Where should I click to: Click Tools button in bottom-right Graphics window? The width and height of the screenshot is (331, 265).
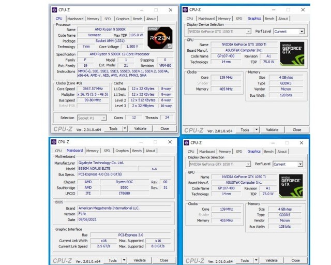coord(245,260)
